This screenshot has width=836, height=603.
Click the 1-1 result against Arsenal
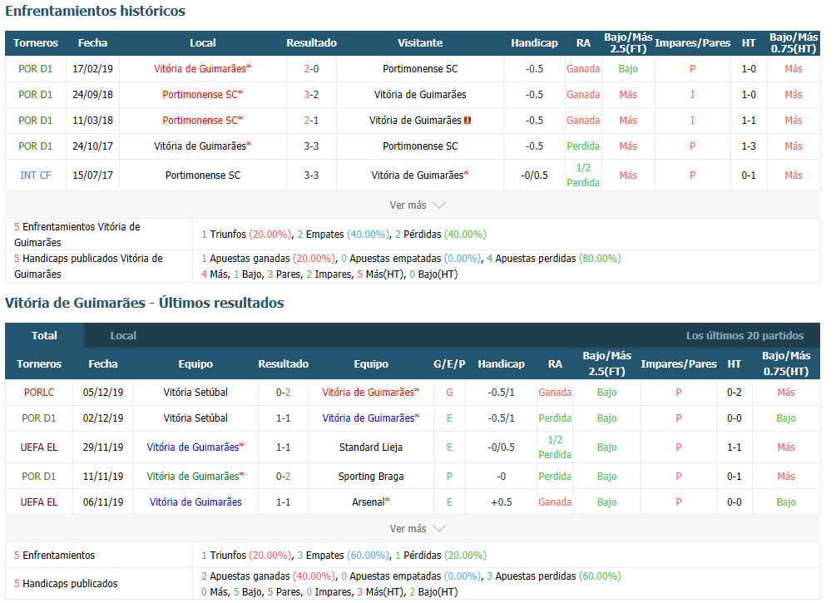[283, 502]
